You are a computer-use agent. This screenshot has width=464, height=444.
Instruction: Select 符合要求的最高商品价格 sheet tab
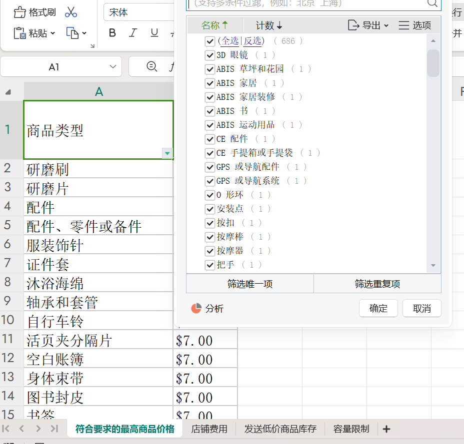[125, 429]
